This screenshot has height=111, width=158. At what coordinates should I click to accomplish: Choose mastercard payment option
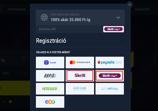(x=80, y=62)
